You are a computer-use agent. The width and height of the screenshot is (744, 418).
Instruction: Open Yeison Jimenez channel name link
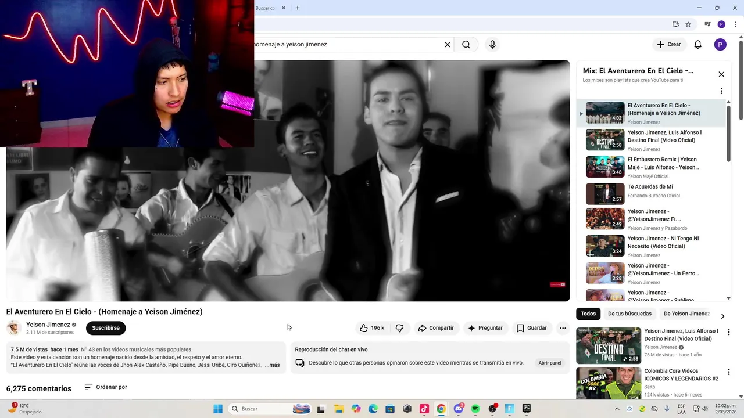48,325
